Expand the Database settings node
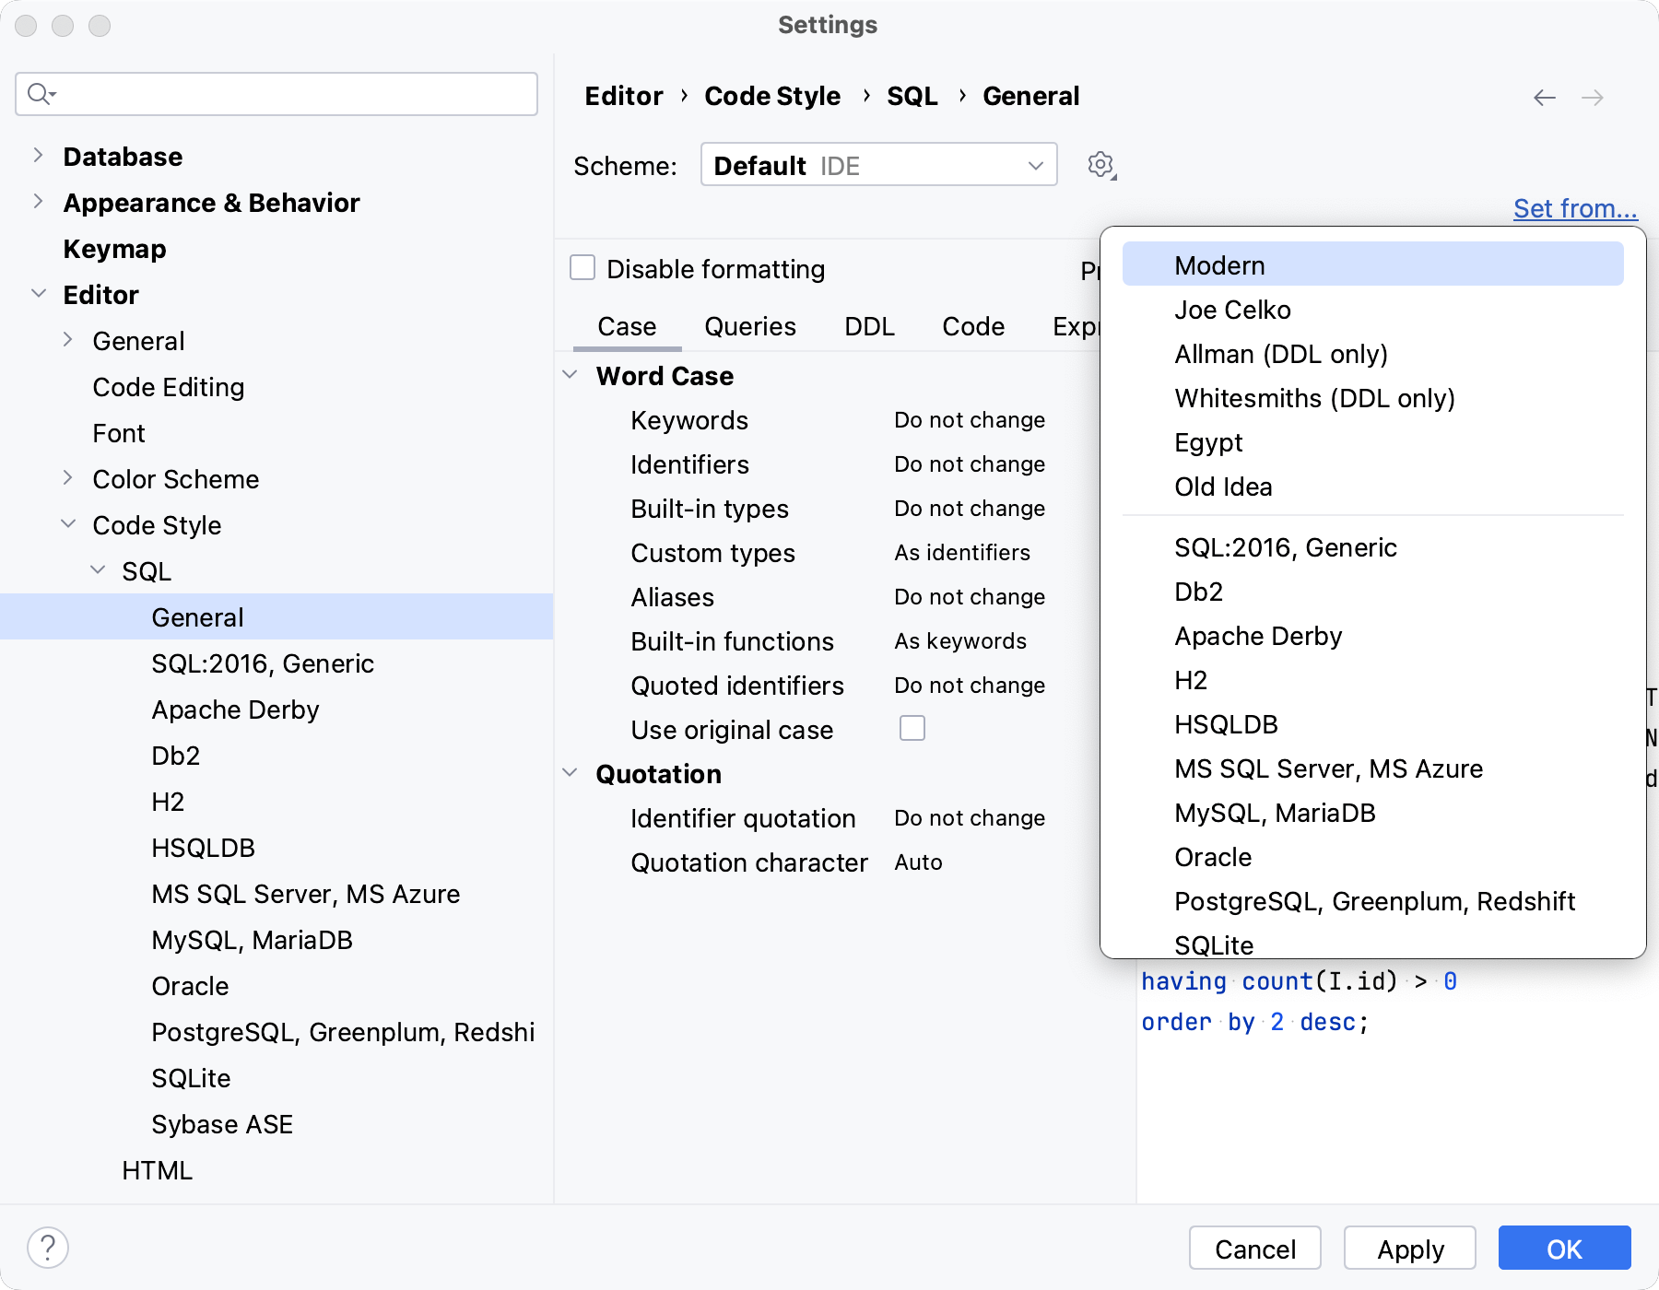This screenshot has height=1290, width=1659. 38,156
